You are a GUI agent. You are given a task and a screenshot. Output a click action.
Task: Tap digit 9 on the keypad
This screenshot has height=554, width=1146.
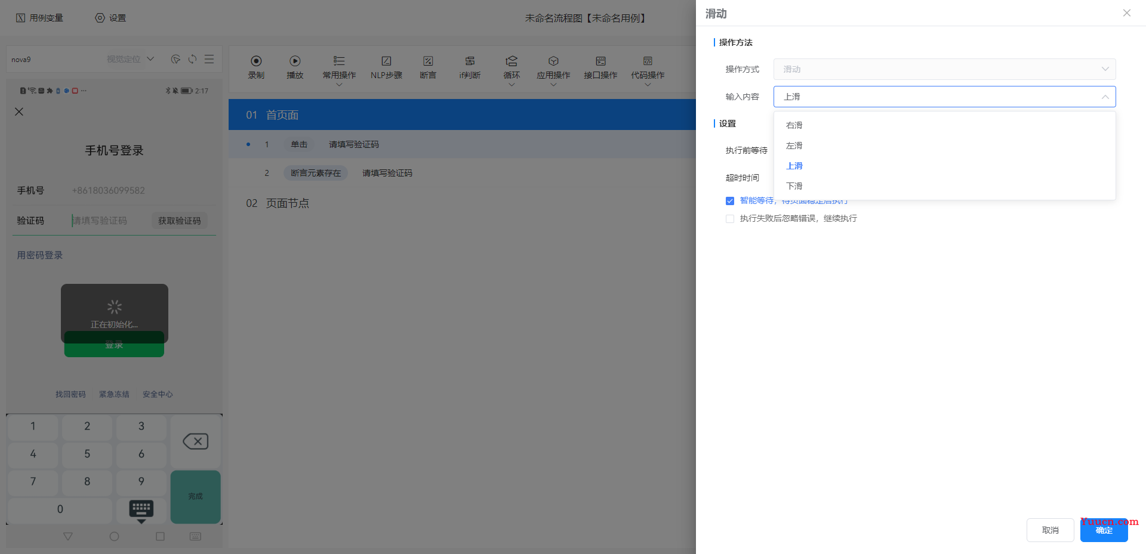coord(141,481)
